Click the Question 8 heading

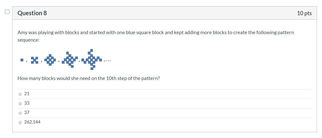(x=32, y=13)
